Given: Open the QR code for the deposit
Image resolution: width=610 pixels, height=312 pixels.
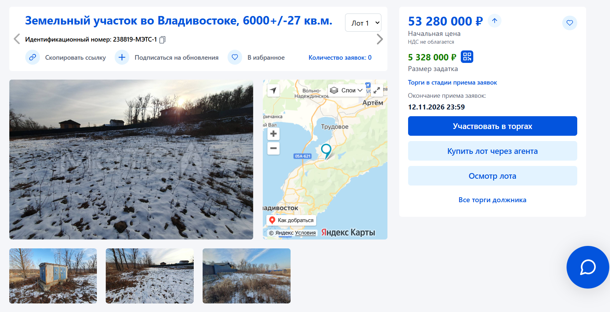Looking at the screenshot, I should point(467,57).
